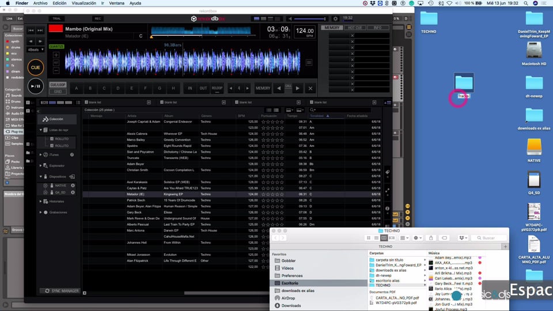This screenshot has height=311, width=553.
Task: Collapse the Dispositivos tree node
Action: [40, 176]
